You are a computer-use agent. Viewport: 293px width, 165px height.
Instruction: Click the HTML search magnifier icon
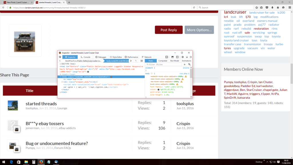point(136,61)
